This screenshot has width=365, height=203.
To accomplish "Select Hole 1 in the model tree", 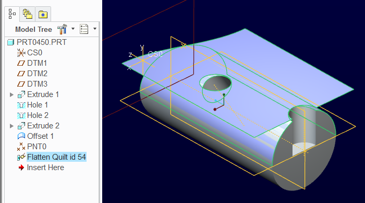I will pos(38,105).
